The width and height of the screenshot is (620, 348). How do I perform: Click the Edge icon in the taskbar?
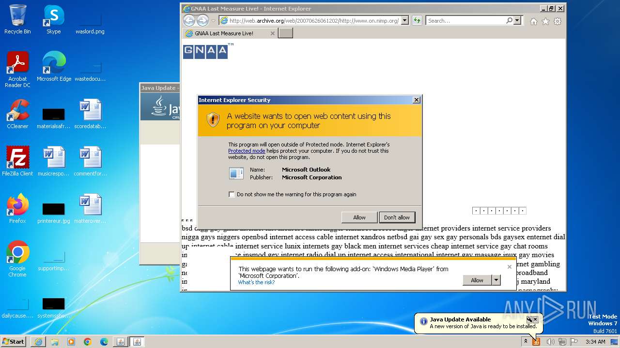click(x=104, y=342)
